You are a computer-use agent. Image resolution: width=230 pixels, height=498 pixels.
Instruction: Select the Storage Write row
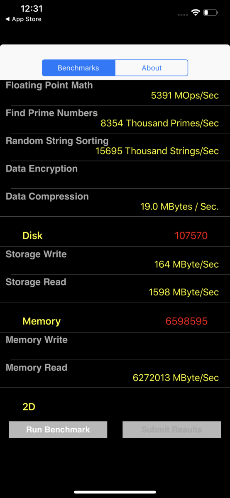pos(115,260)
